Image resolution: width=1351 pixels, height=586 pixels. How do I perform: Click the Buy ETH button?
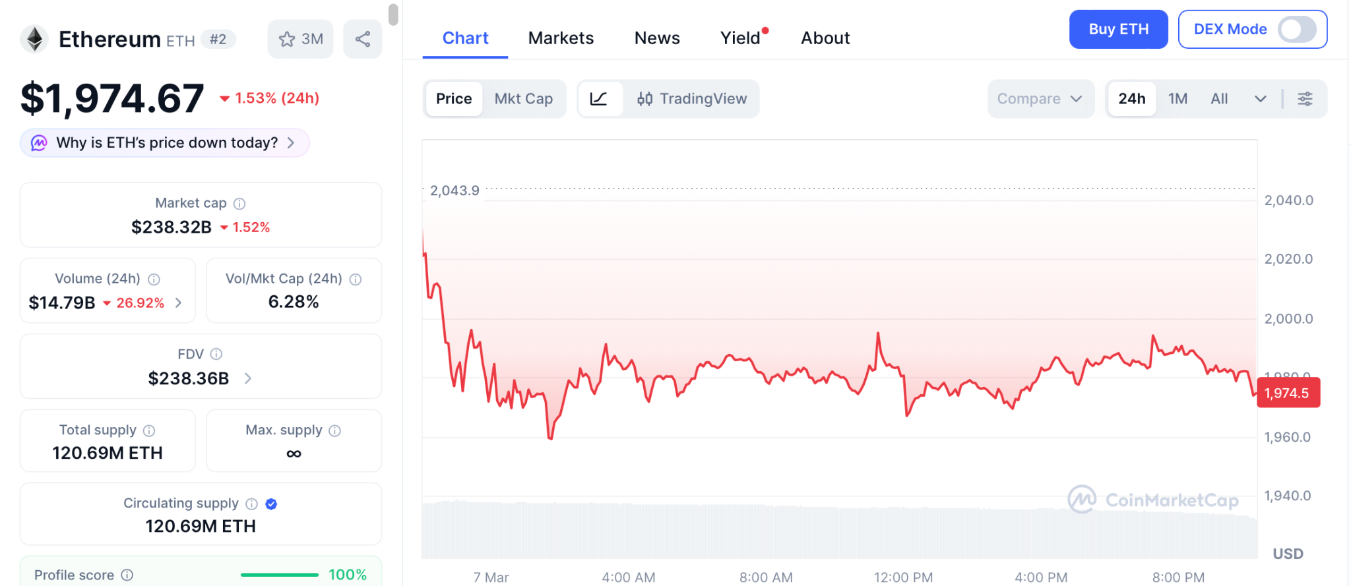tap(1118, 30)
